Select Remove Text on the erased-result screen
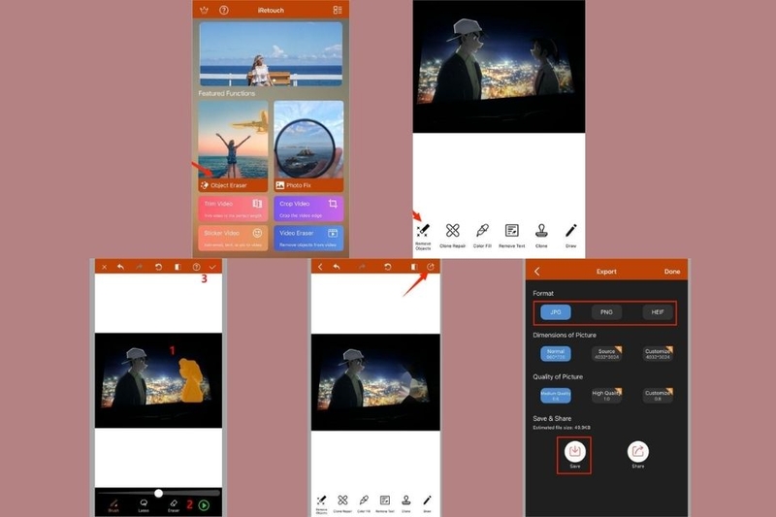This screenshot has height=517, width=776. point(384,503)
